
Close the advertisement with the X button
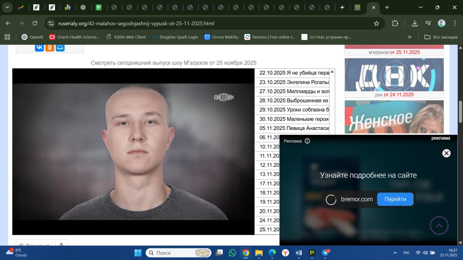(x=446, y=153)
